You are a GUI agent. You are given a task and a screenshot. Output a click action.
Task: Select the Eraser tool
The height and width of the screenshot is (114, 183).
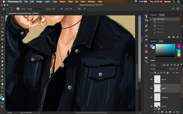click(x=2, y=54)
